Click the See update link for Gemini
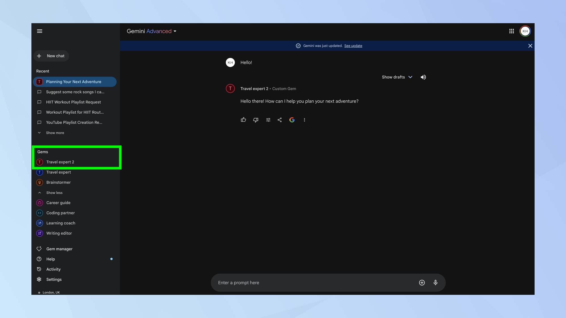The image size is (566, 318). [353, 46]
